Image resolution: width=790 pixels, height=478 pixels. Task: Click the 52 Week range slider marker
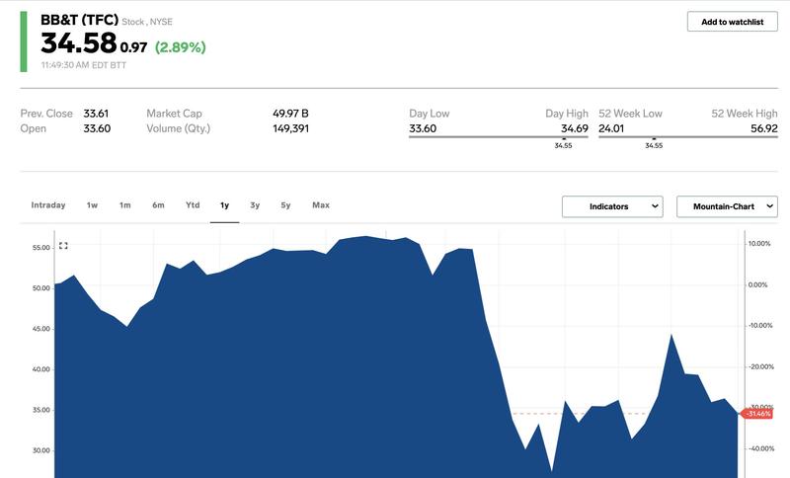click(x=654, y=138)
